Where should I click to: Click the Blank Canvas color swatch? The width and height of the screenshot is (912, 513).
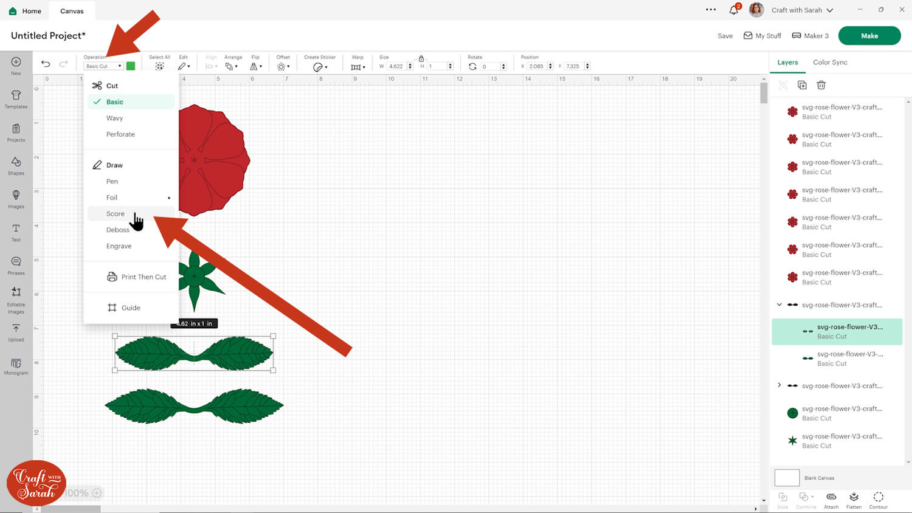pyautogui.click(x=787, y=478)
